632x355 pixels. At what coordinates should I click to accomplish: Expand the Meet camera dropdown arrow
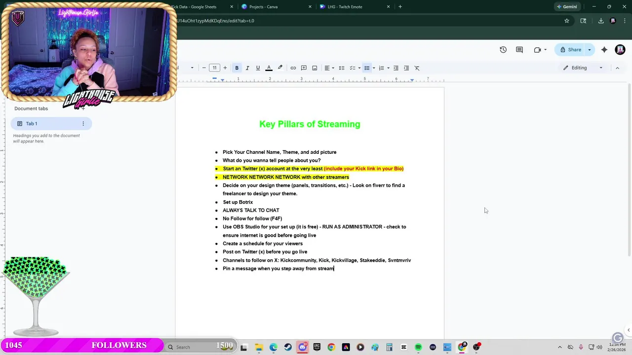pos(545,50)
